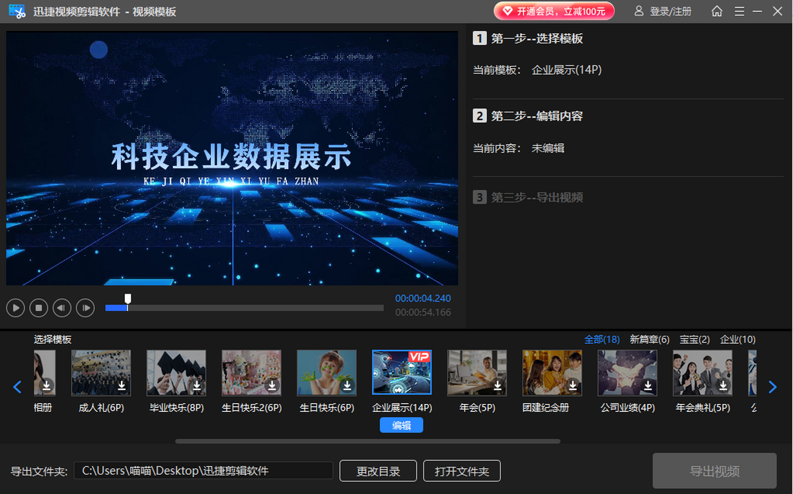Open the VIP membership discount banner

click(x=554, y=11)
